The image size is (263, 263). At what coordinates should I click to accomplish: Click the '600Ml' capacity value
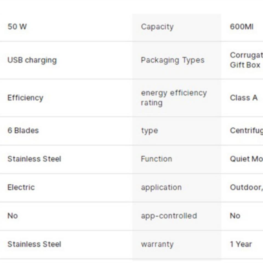[x=242, y=27]
